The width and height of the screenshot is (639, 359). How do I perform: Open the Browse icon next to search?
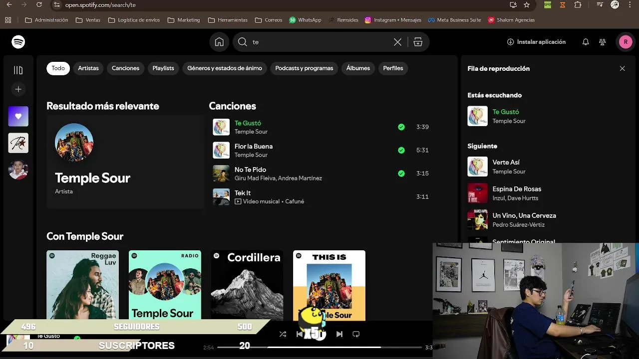click(418, 42)
